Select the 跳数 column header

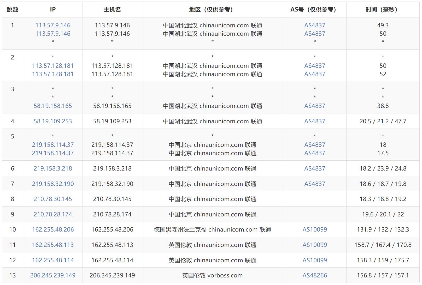[x=13, y=10]
